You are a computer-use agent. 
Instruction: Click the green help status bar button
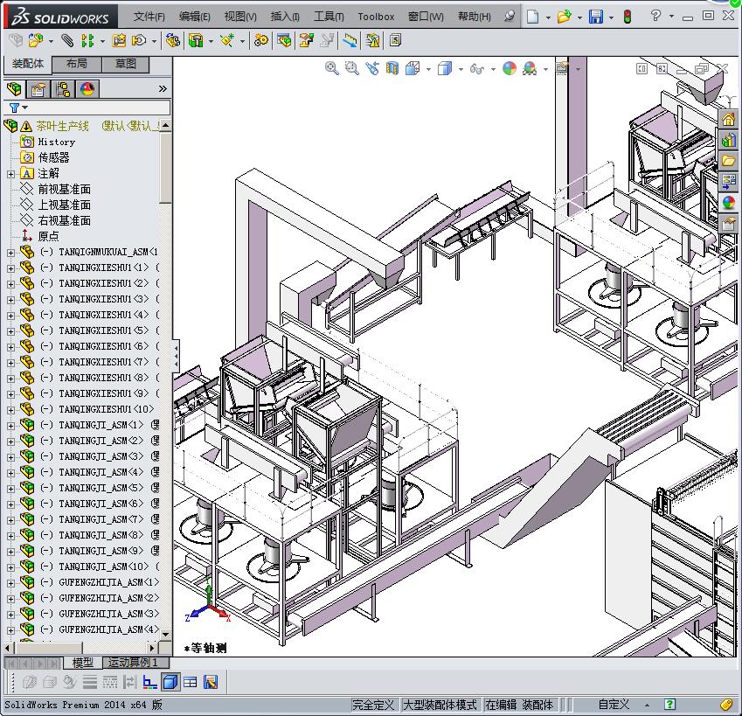pos(669,704)
